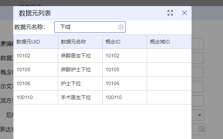Screen dimensions: 223x139
Task: Select the 麻醉医生下拉 row
Action: point(102,56)
